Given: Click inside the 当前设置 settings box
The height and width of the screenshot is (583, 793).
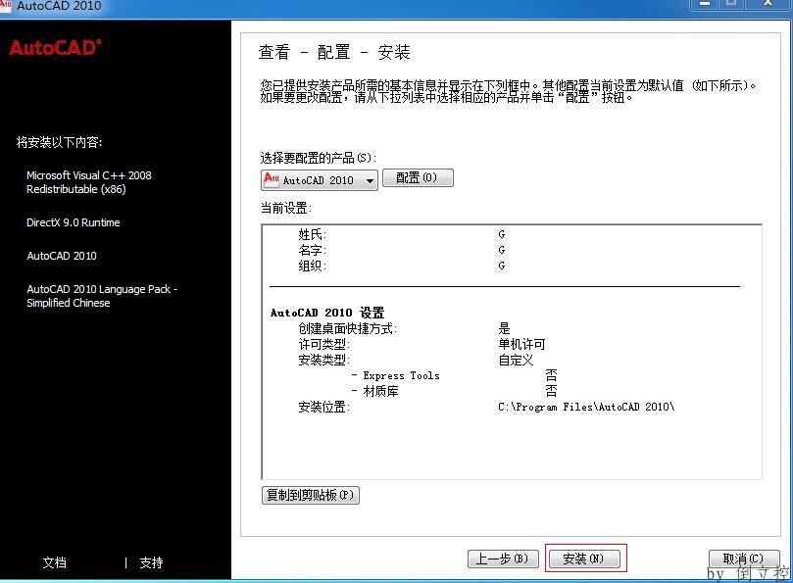Looking at the screenshot, I should pos(510,451).
